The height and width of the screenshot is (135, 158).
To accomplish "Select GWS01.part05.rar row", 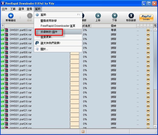I will tap(77, 39).
